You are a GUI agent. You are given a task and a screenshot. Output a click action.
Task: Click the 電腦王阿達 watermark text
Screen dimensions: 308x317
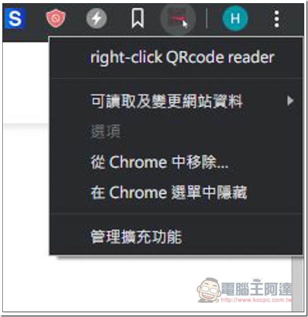pyautogui.click(x=257, y=289)
